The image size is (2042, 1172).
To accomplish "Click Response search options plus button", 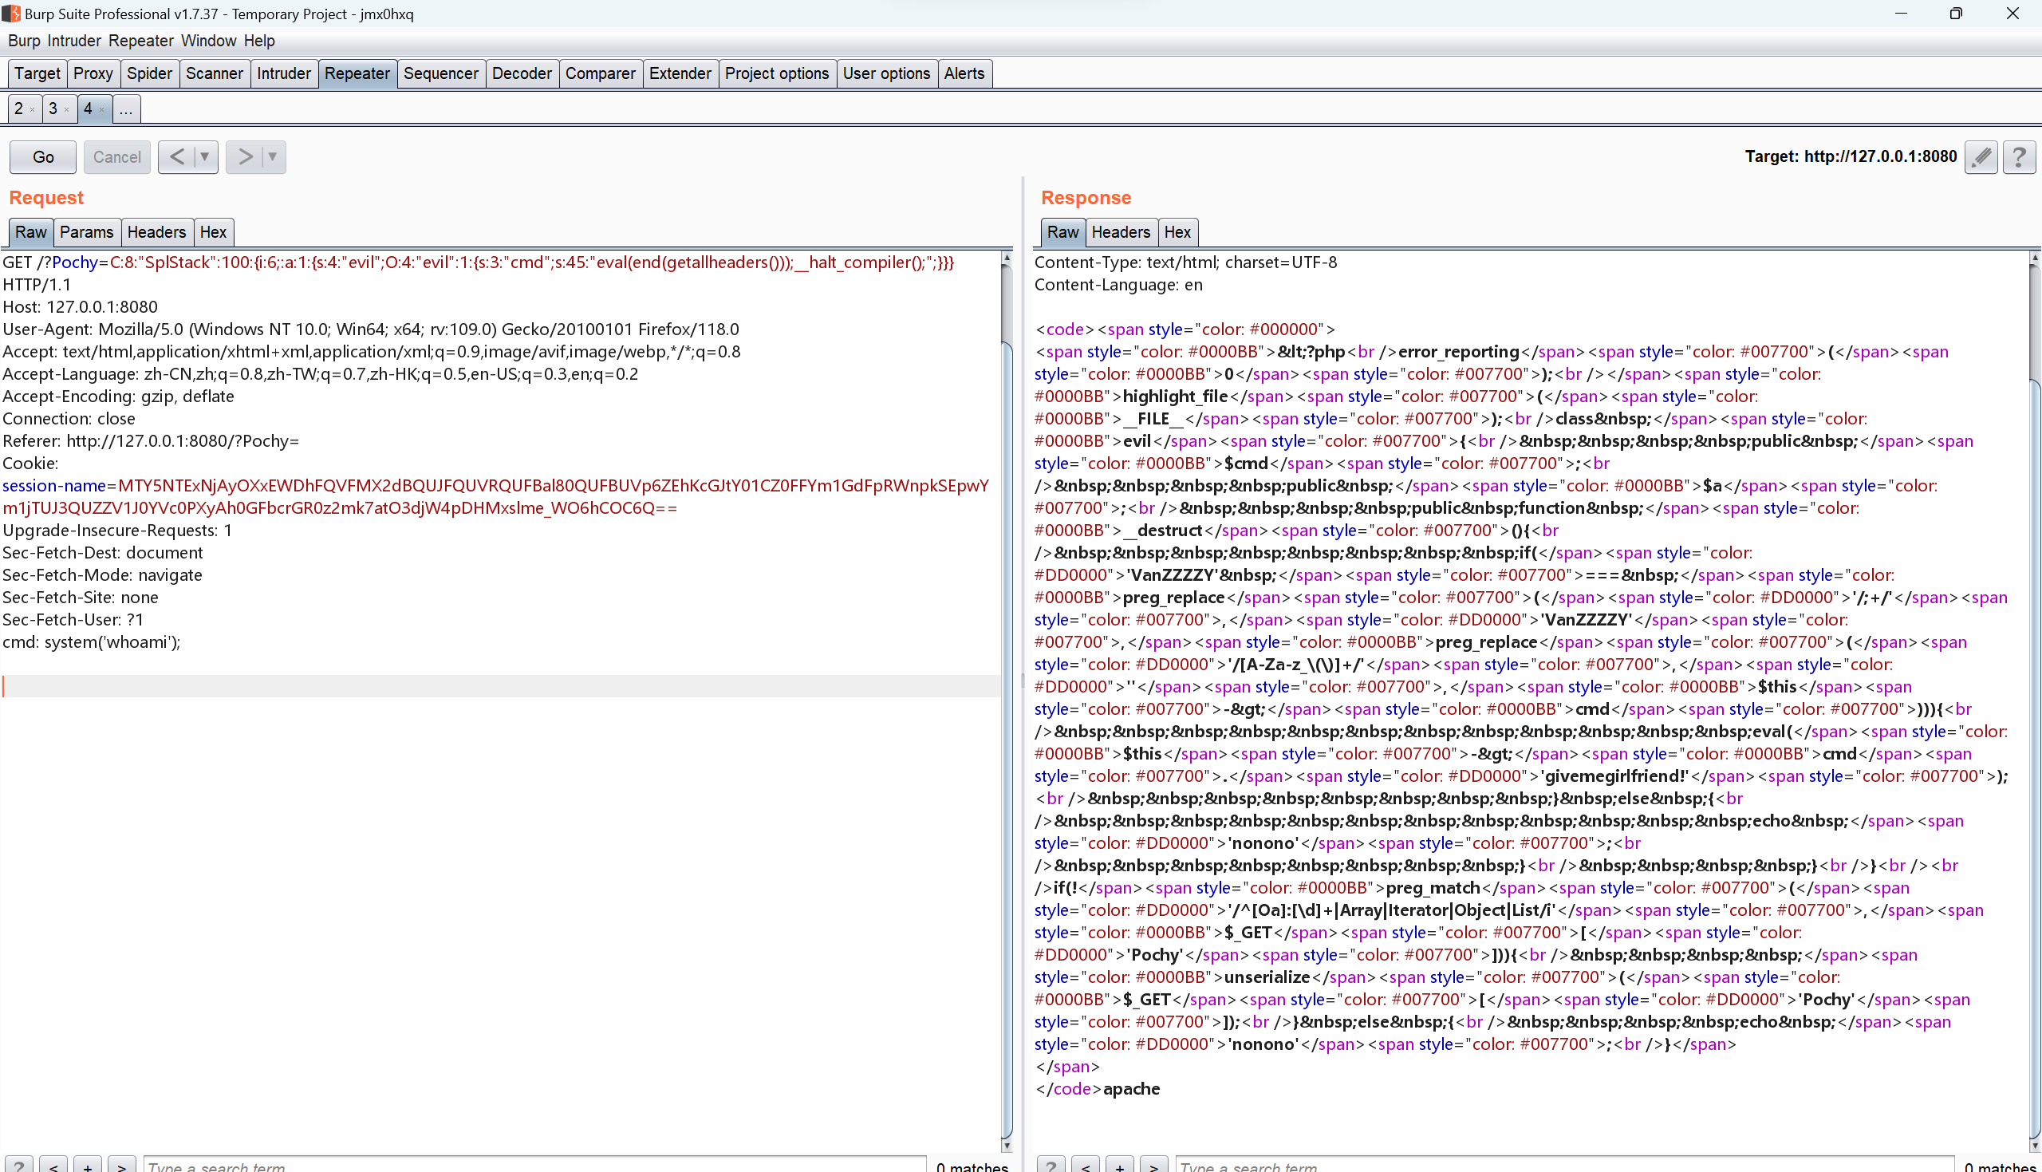I will 1120,1166.
